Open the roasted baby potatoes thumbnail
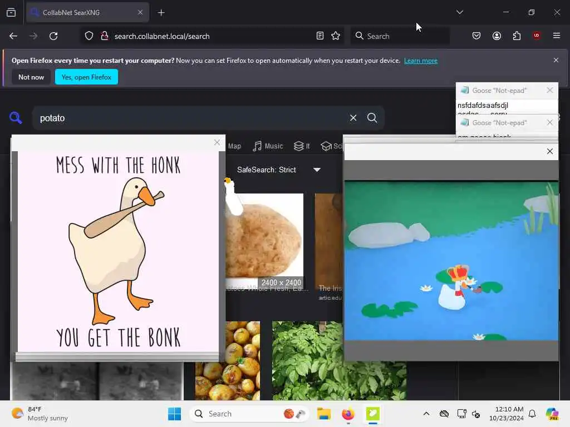570x427 pixels. (x=228, y=360)
